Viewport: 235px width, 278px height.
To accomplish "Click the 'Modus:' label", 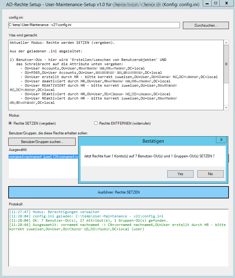I will pos(14,115).
